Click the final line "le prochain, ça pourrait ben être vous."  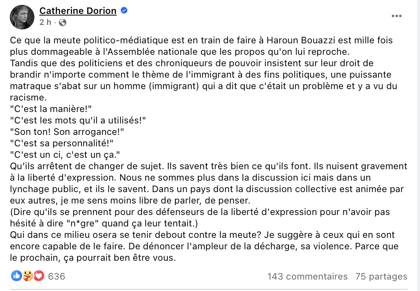[93, 258]
